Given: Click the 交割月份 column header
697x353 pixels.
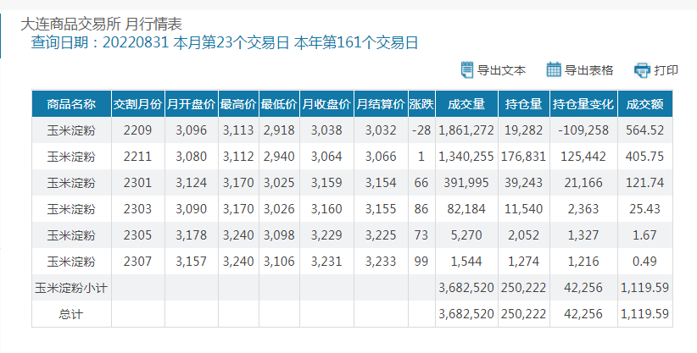Looking at the screenshot, I should pyautogui.click(x=137, y=104).
